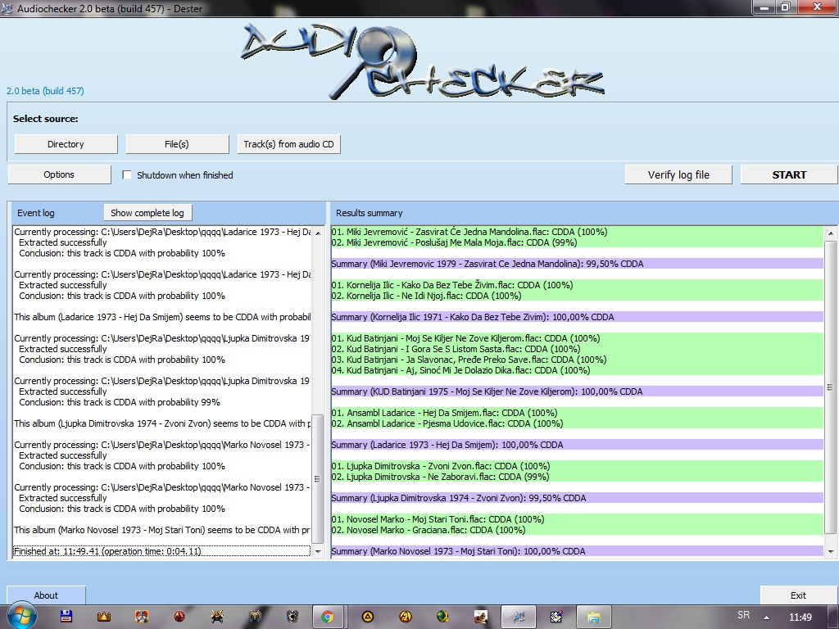Select 'Ljupka Dimitrovska - Zvoni Zvon.flac' row
The image size is (839, 629).
(x=577, y=466)
